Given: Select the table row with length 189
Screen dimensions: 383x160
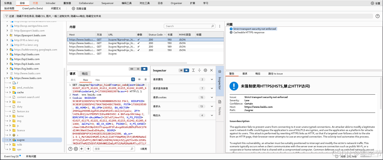Looking at the screenshot, I should (x=145, y=47).
